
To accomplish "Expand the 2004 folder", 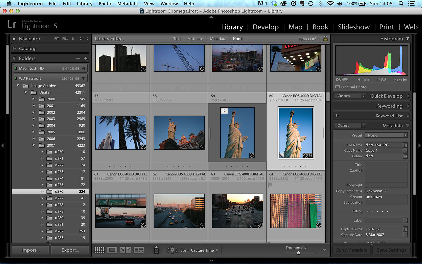I will pyautogui.click(x=34, y=125).
